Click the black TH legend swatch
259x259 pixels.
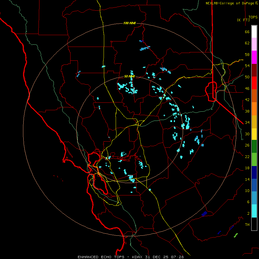click(x=254, y=224)
